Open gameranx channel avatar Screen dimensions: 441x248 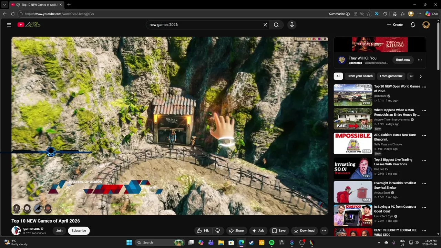[x=16, y=231]
